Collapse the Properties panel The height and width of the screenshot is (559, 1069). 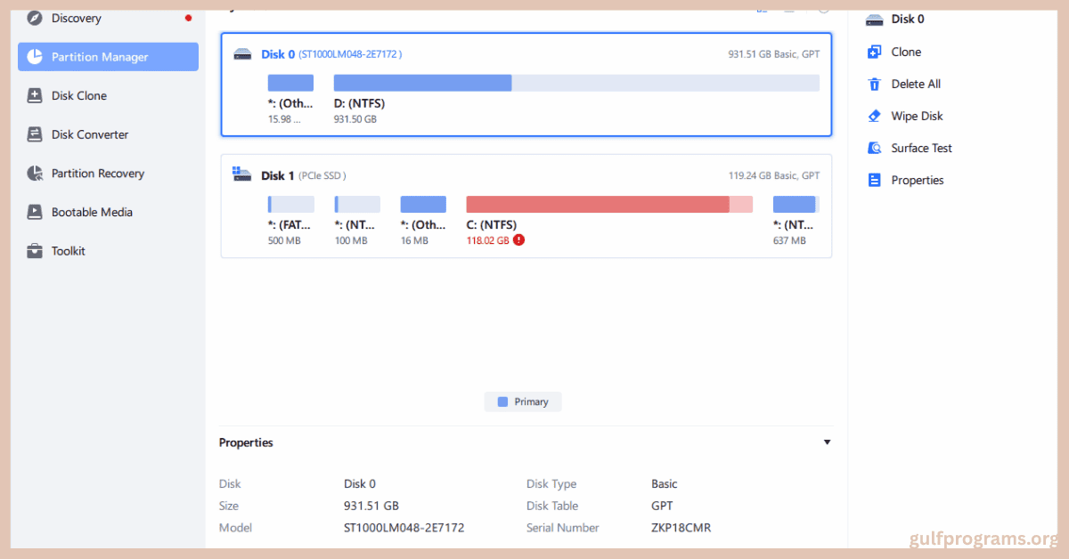click(x=827, y=442)
